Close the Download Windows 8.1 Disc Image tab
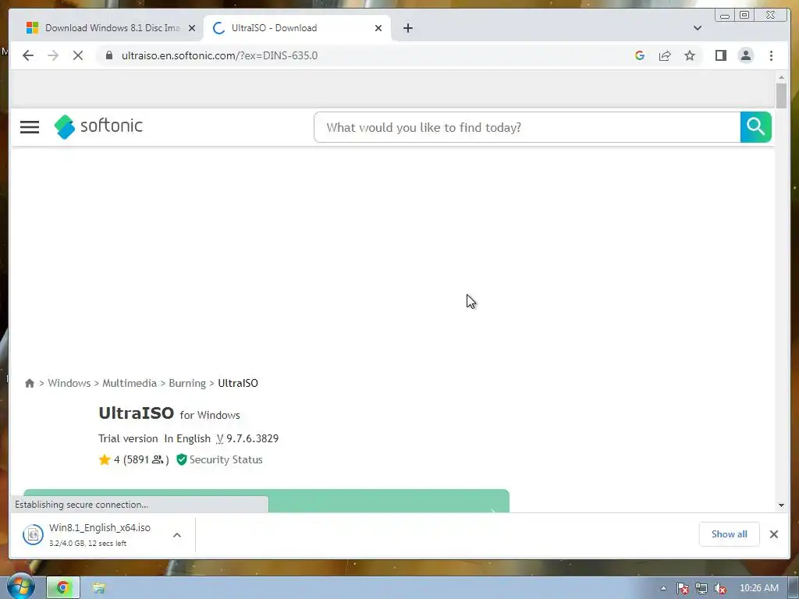799x599 pixels. (192, 28)
